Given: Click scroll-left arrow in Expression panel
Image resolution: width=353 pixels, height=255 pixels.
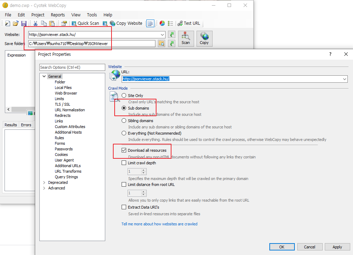Looking at the screenshot, I should coord(9,109).
